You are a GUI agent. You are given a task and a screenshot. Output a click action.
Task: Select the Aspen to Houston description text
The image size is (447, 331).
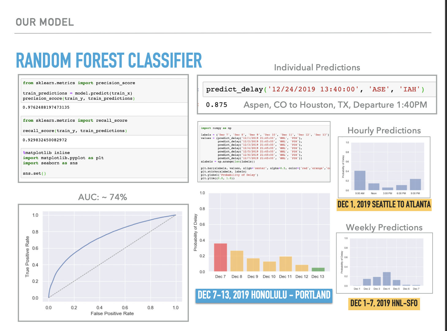(x=335, y=105)
